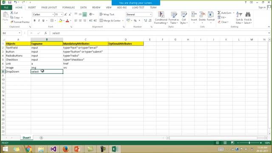Click inside the formula bar containing select
Image resolution: width=272 pixels, height=153 pixels.
(159, 33)
